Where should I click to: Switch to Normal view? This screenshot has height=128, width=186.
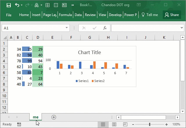tap(103, 124)
